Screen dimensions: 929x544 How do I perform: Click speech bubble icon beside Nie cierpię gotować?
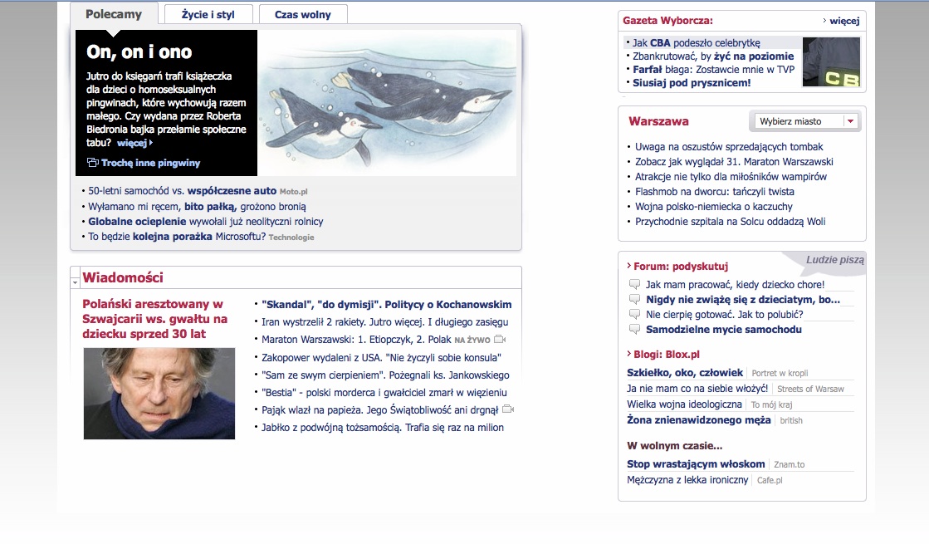pos(634,315)
